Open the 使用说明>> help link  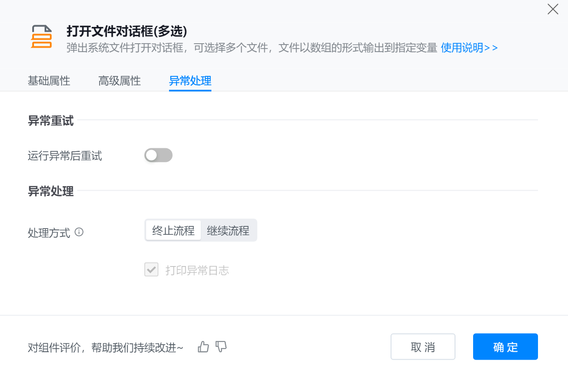(469, 48)
